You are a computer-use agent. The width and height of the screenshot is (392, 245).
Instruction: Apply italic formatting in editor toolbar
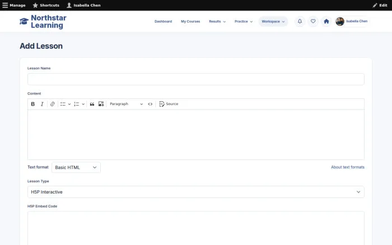click(x=42, y=104)
